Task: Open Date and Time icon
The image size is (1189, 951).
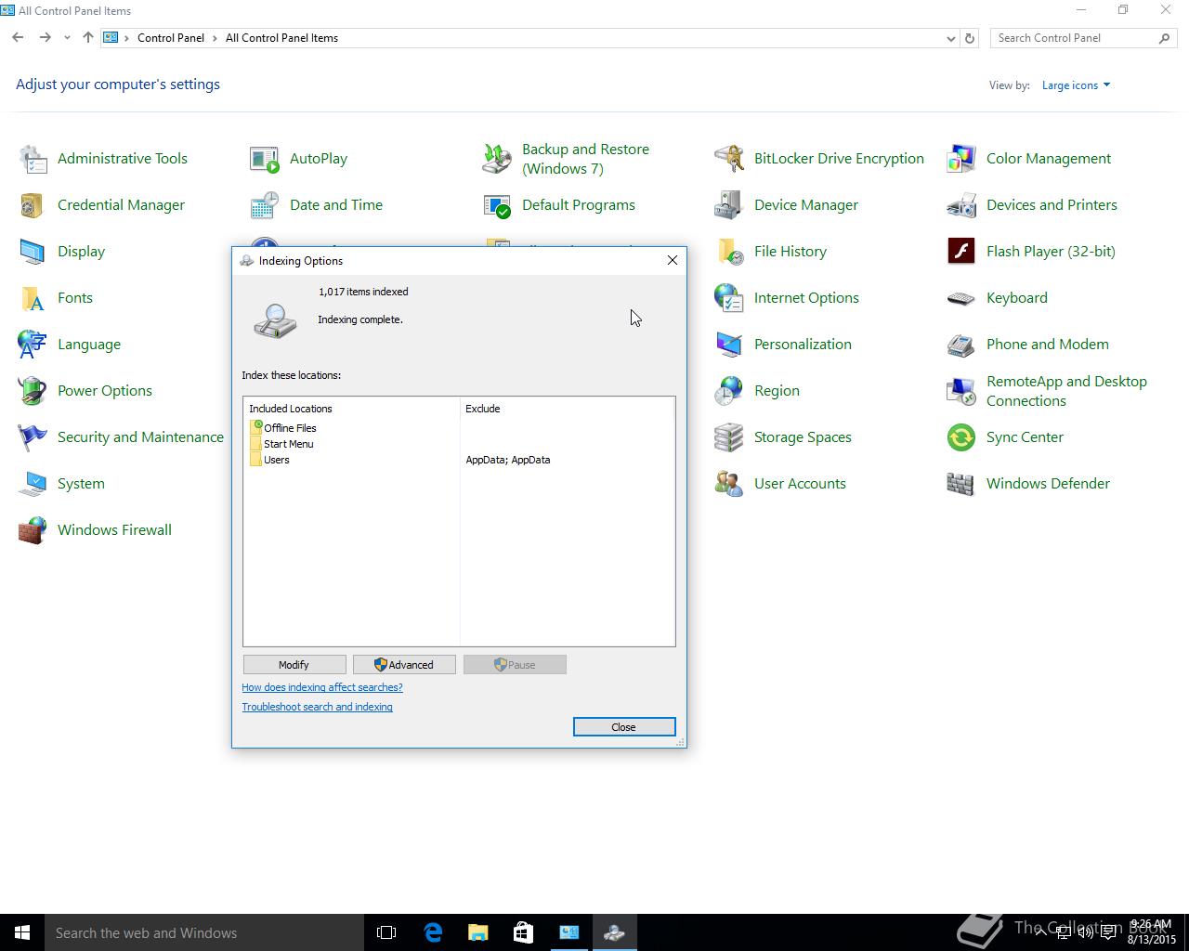Action: click(265, 205)
